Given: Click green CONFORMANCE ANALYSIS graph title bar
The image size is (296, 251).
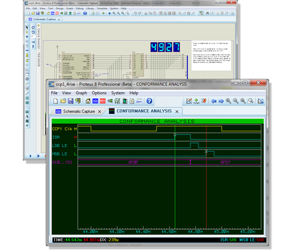Looking at the screenshot, I should (158, 121).
